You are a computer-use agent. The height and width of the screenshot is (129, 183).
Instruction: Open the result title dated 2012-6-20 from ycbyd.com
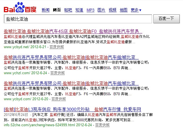point(71,83)
